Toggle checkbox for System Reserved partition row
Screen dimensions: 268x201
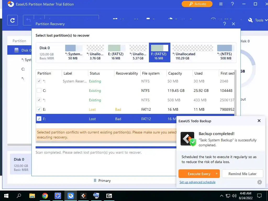39,81
